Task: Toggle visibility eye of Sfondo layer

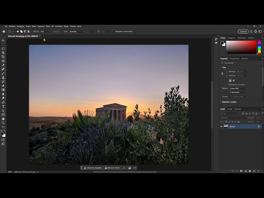Action: click(x=222, y=127)
